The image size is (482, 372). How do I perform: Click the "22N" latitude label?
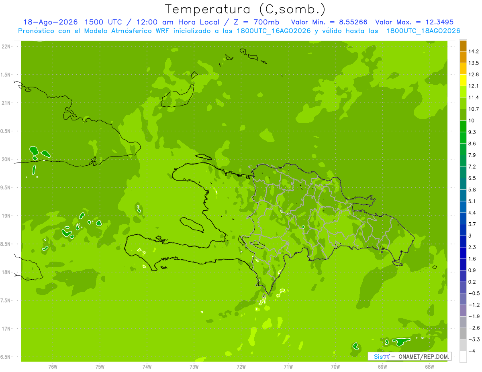[6, 47]
